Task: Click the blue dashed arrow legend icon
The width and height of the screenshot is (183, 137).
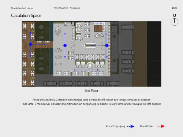Action: [131, 126]
